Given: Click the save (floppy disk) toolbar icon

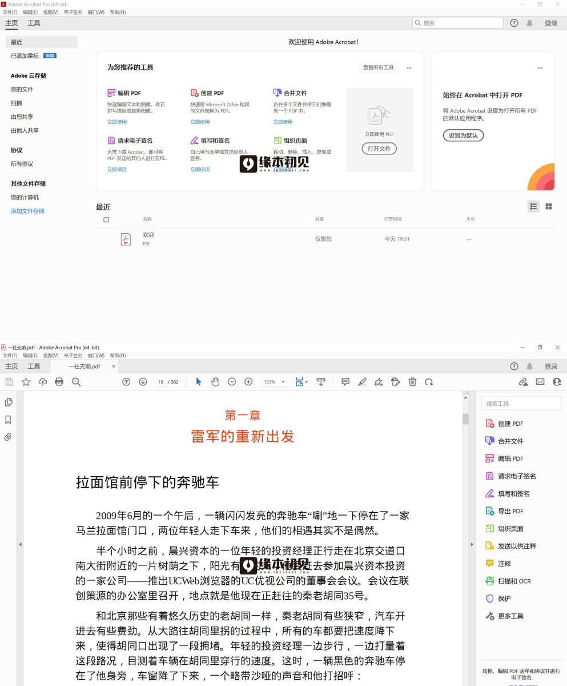Looking at the screenshot, I should 9,382.
